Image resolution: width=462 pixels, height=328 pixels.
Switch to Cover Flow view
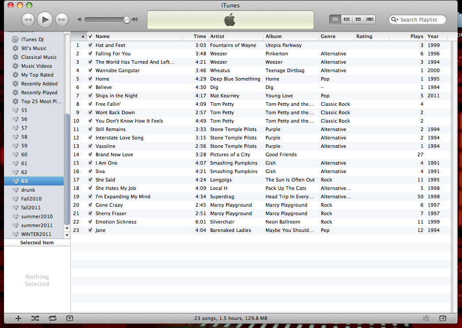[x=370, y=19]
